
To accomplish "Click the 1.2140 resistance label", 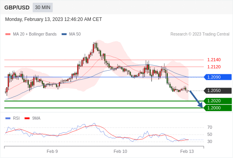I will 214,60.
